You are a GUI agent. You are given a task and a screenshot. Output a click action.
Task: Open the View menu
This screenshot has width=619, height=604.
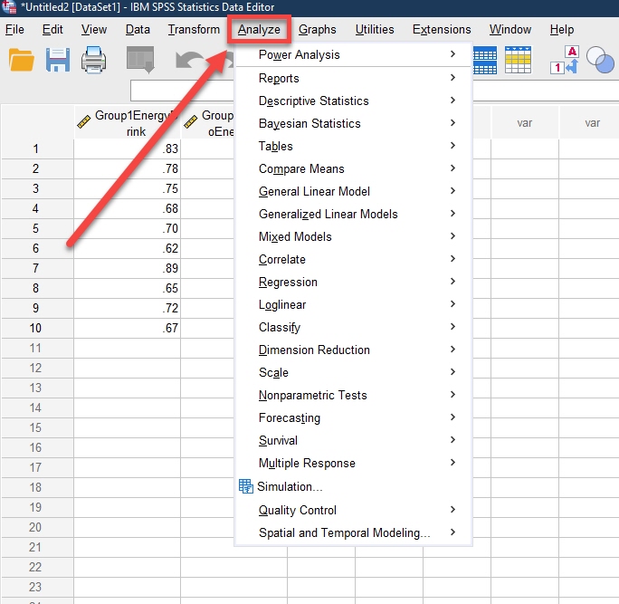[x=94, y=30]
